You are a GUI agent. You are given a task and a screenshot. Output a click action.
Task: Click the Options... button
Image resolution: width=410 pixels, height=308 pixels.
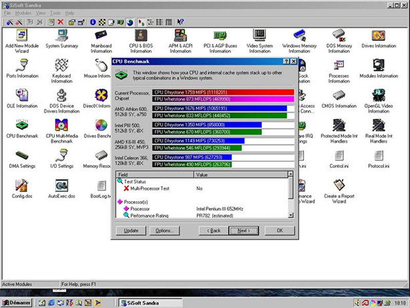165,231
